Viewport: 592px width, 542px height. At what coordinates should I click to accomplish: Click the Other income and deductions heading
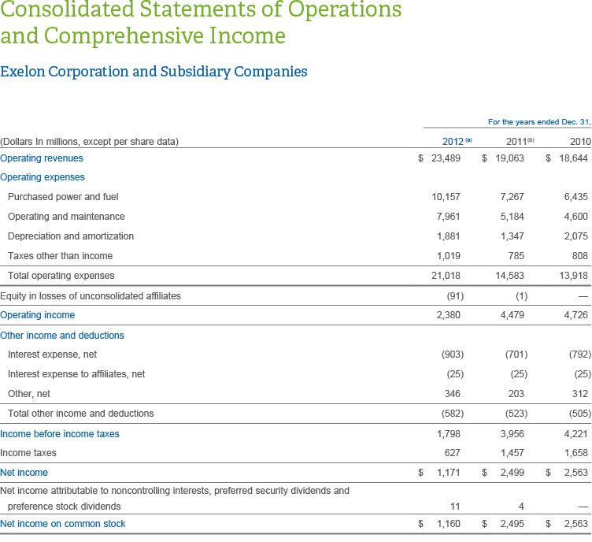pyautogui.click(x=62, y=335)
